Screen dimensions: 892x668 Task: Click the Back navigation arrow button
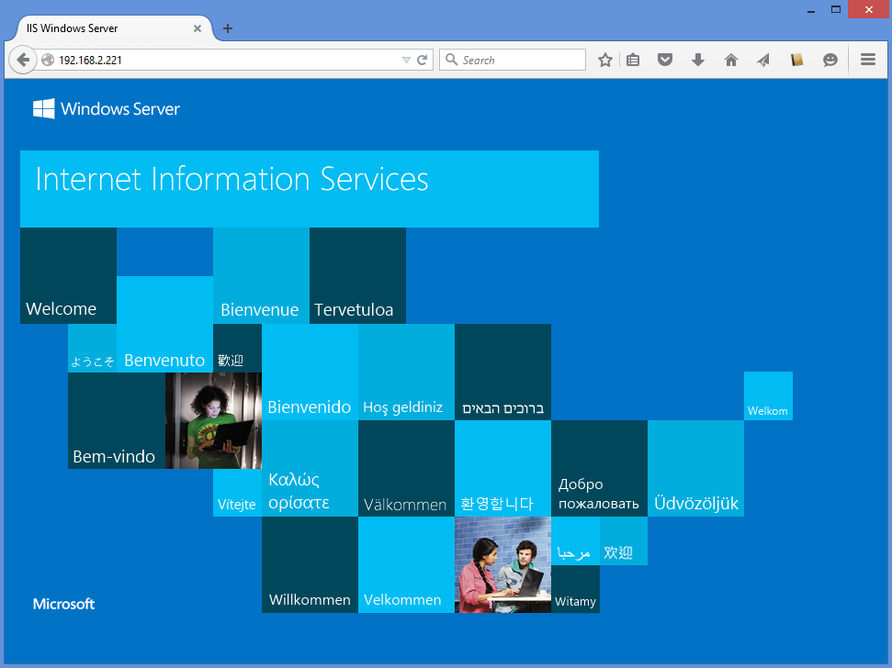[x=23, y=60]
